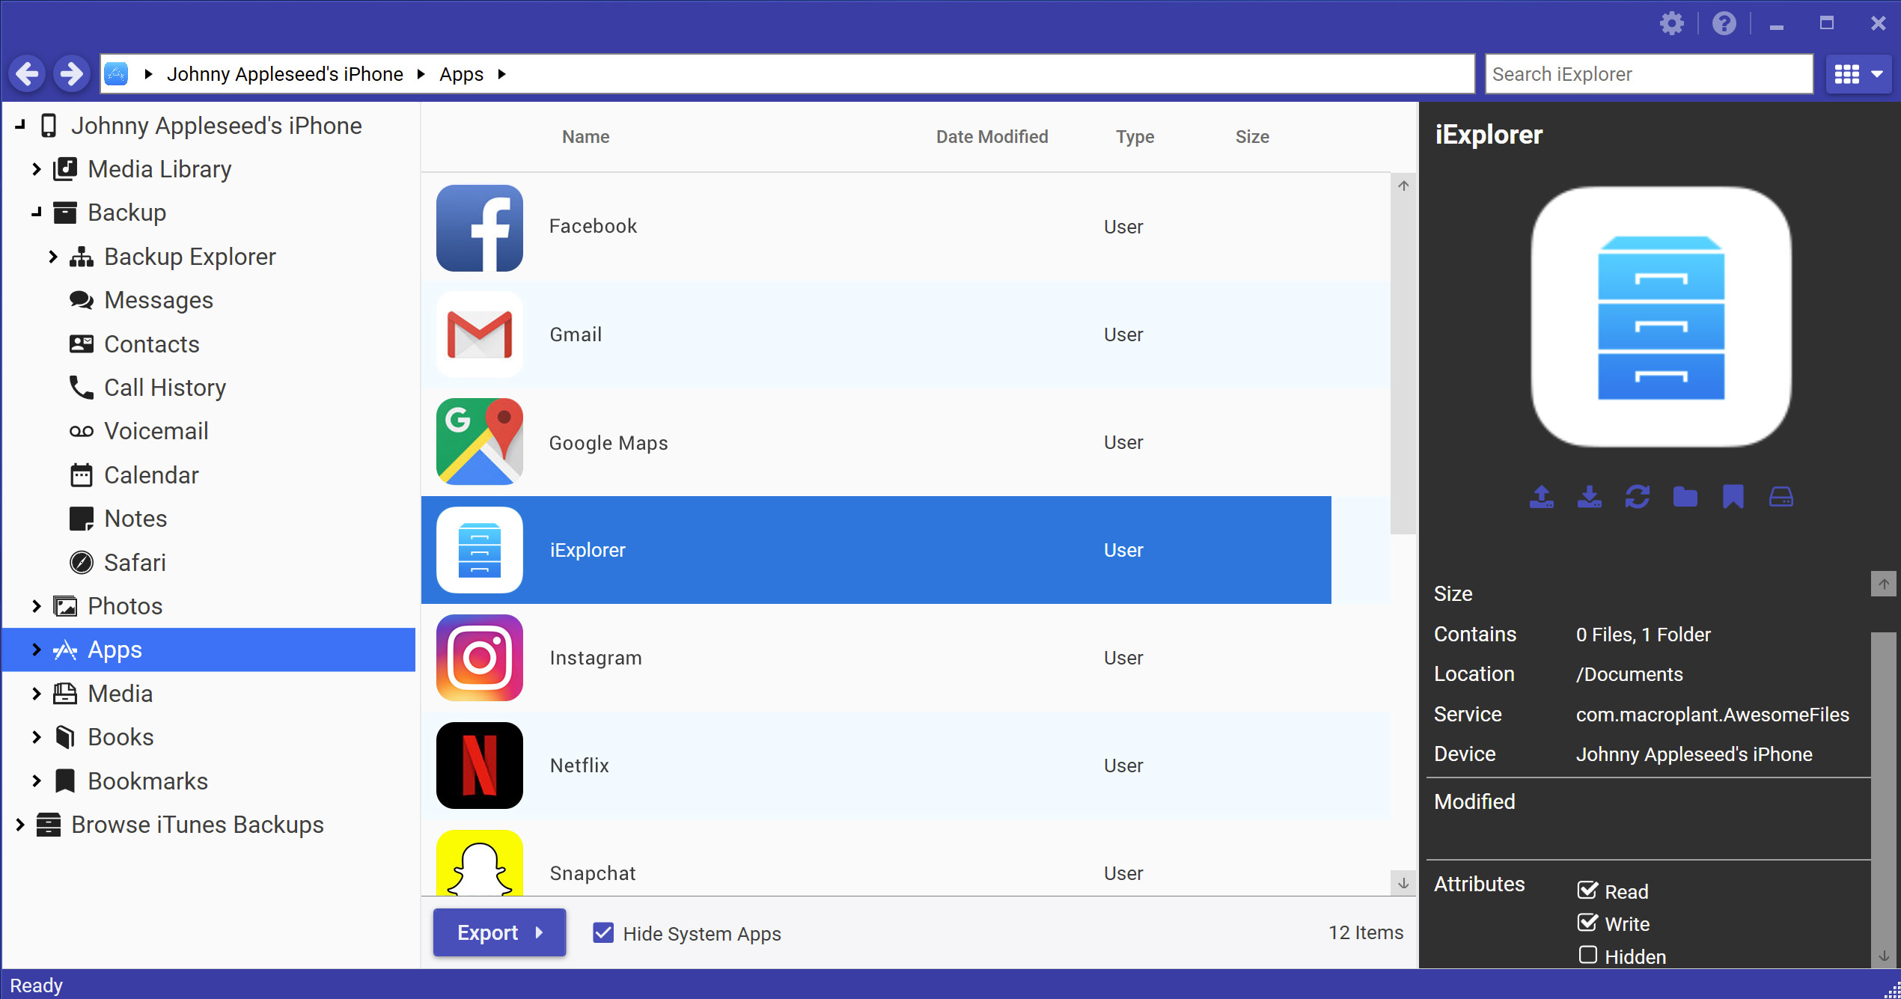This screenshot has height=999, width=1901.
Task: Click the sync/refresh icon in iExplorer panel
Action: pos(1636,498)
